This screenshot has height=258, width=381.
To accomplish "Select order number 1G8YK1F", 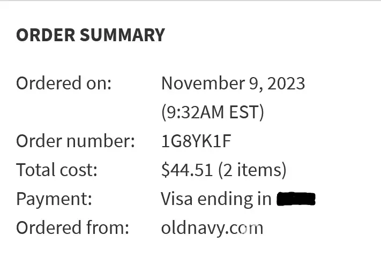I will click(x=196, y=141).
